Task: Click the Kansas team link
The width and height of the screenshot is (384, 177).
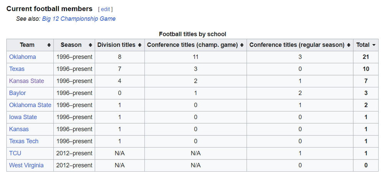Action: 19,129
